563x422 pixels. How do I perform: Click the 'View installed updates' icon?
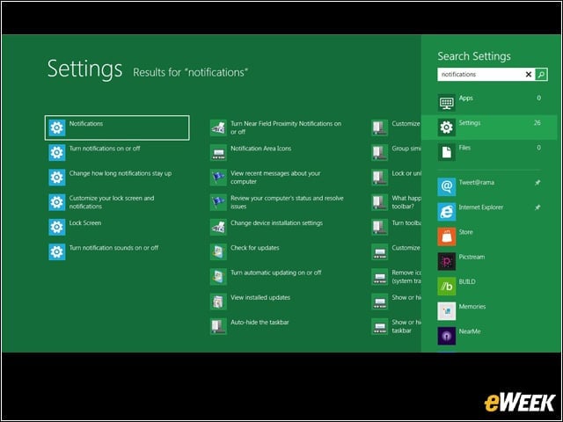coord(218,302)
